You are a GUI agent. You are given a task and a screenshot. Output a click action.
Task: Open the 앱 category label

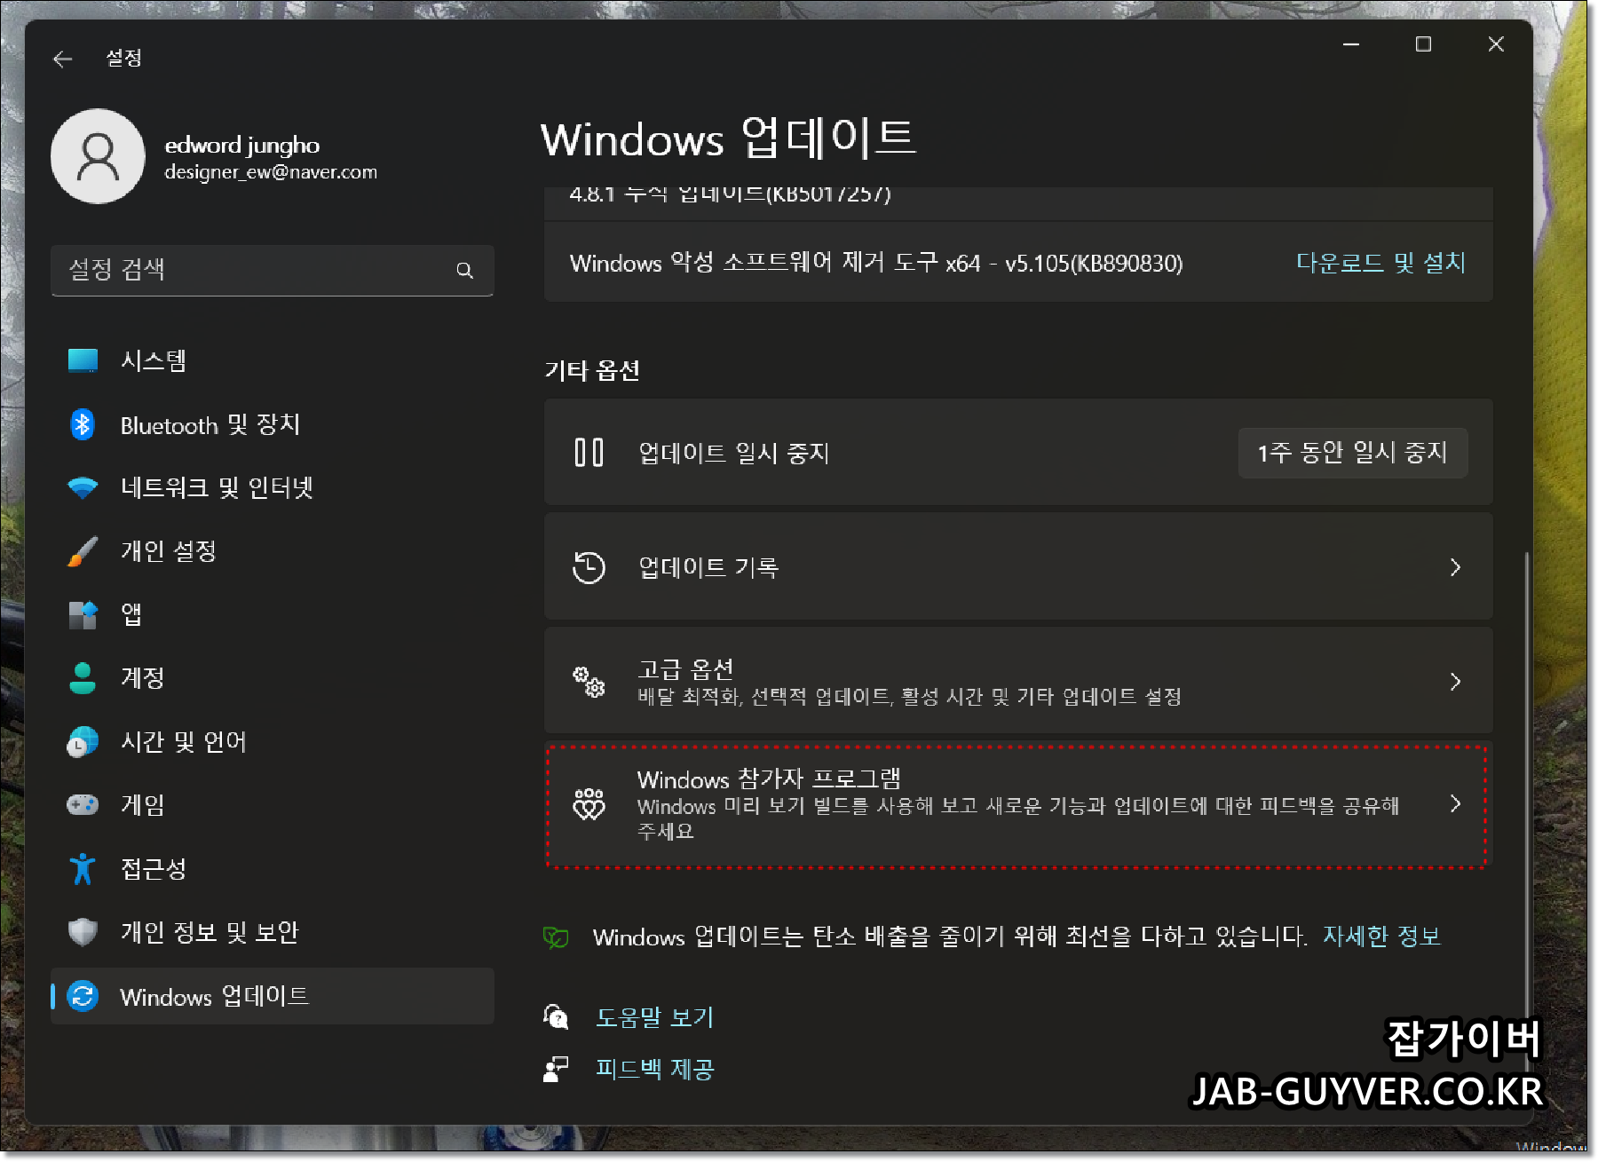click(131, 614)
